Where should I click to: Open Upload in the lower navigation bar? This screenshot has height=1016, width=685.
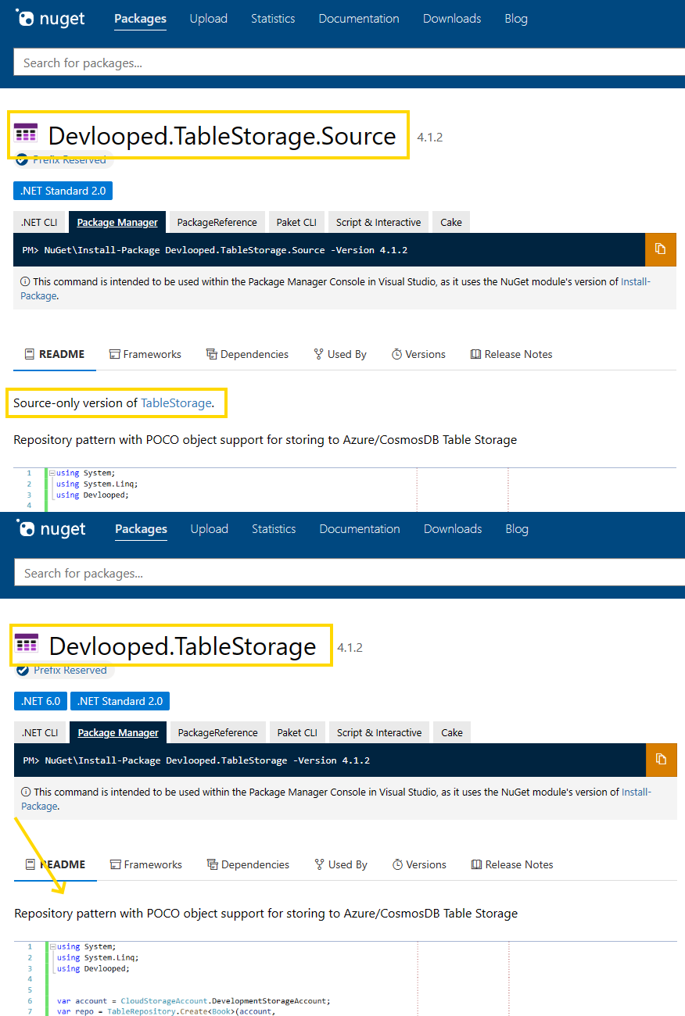coord(210,529)
